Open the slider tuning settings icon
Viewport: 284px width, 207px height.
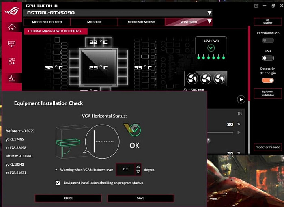pyautogui.click(x=240, y=114)
